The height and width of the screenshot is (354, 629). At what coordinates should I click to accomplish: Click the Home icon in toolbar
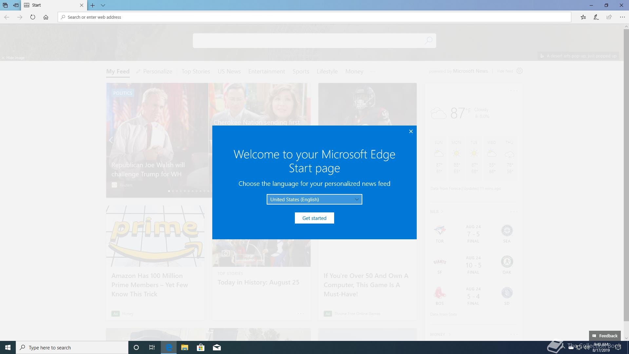click(x=46, y=17)
